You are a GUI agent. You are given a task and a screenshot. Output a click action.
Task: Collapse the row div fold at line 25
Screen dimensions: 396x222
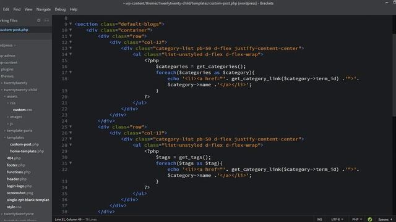pos(71,126)
